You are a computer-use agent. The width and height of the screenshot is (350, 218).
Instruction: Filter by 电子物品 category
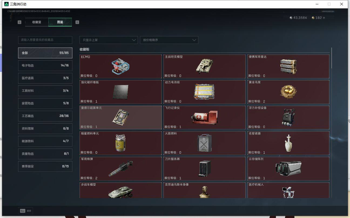[x=45, y=65]
